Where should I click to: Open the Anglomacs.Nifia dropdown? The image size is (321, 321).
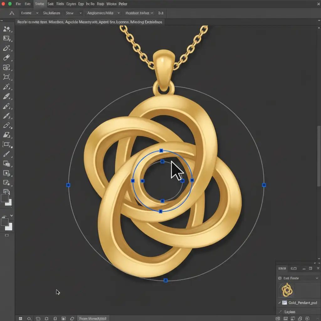tap(103, 13)
